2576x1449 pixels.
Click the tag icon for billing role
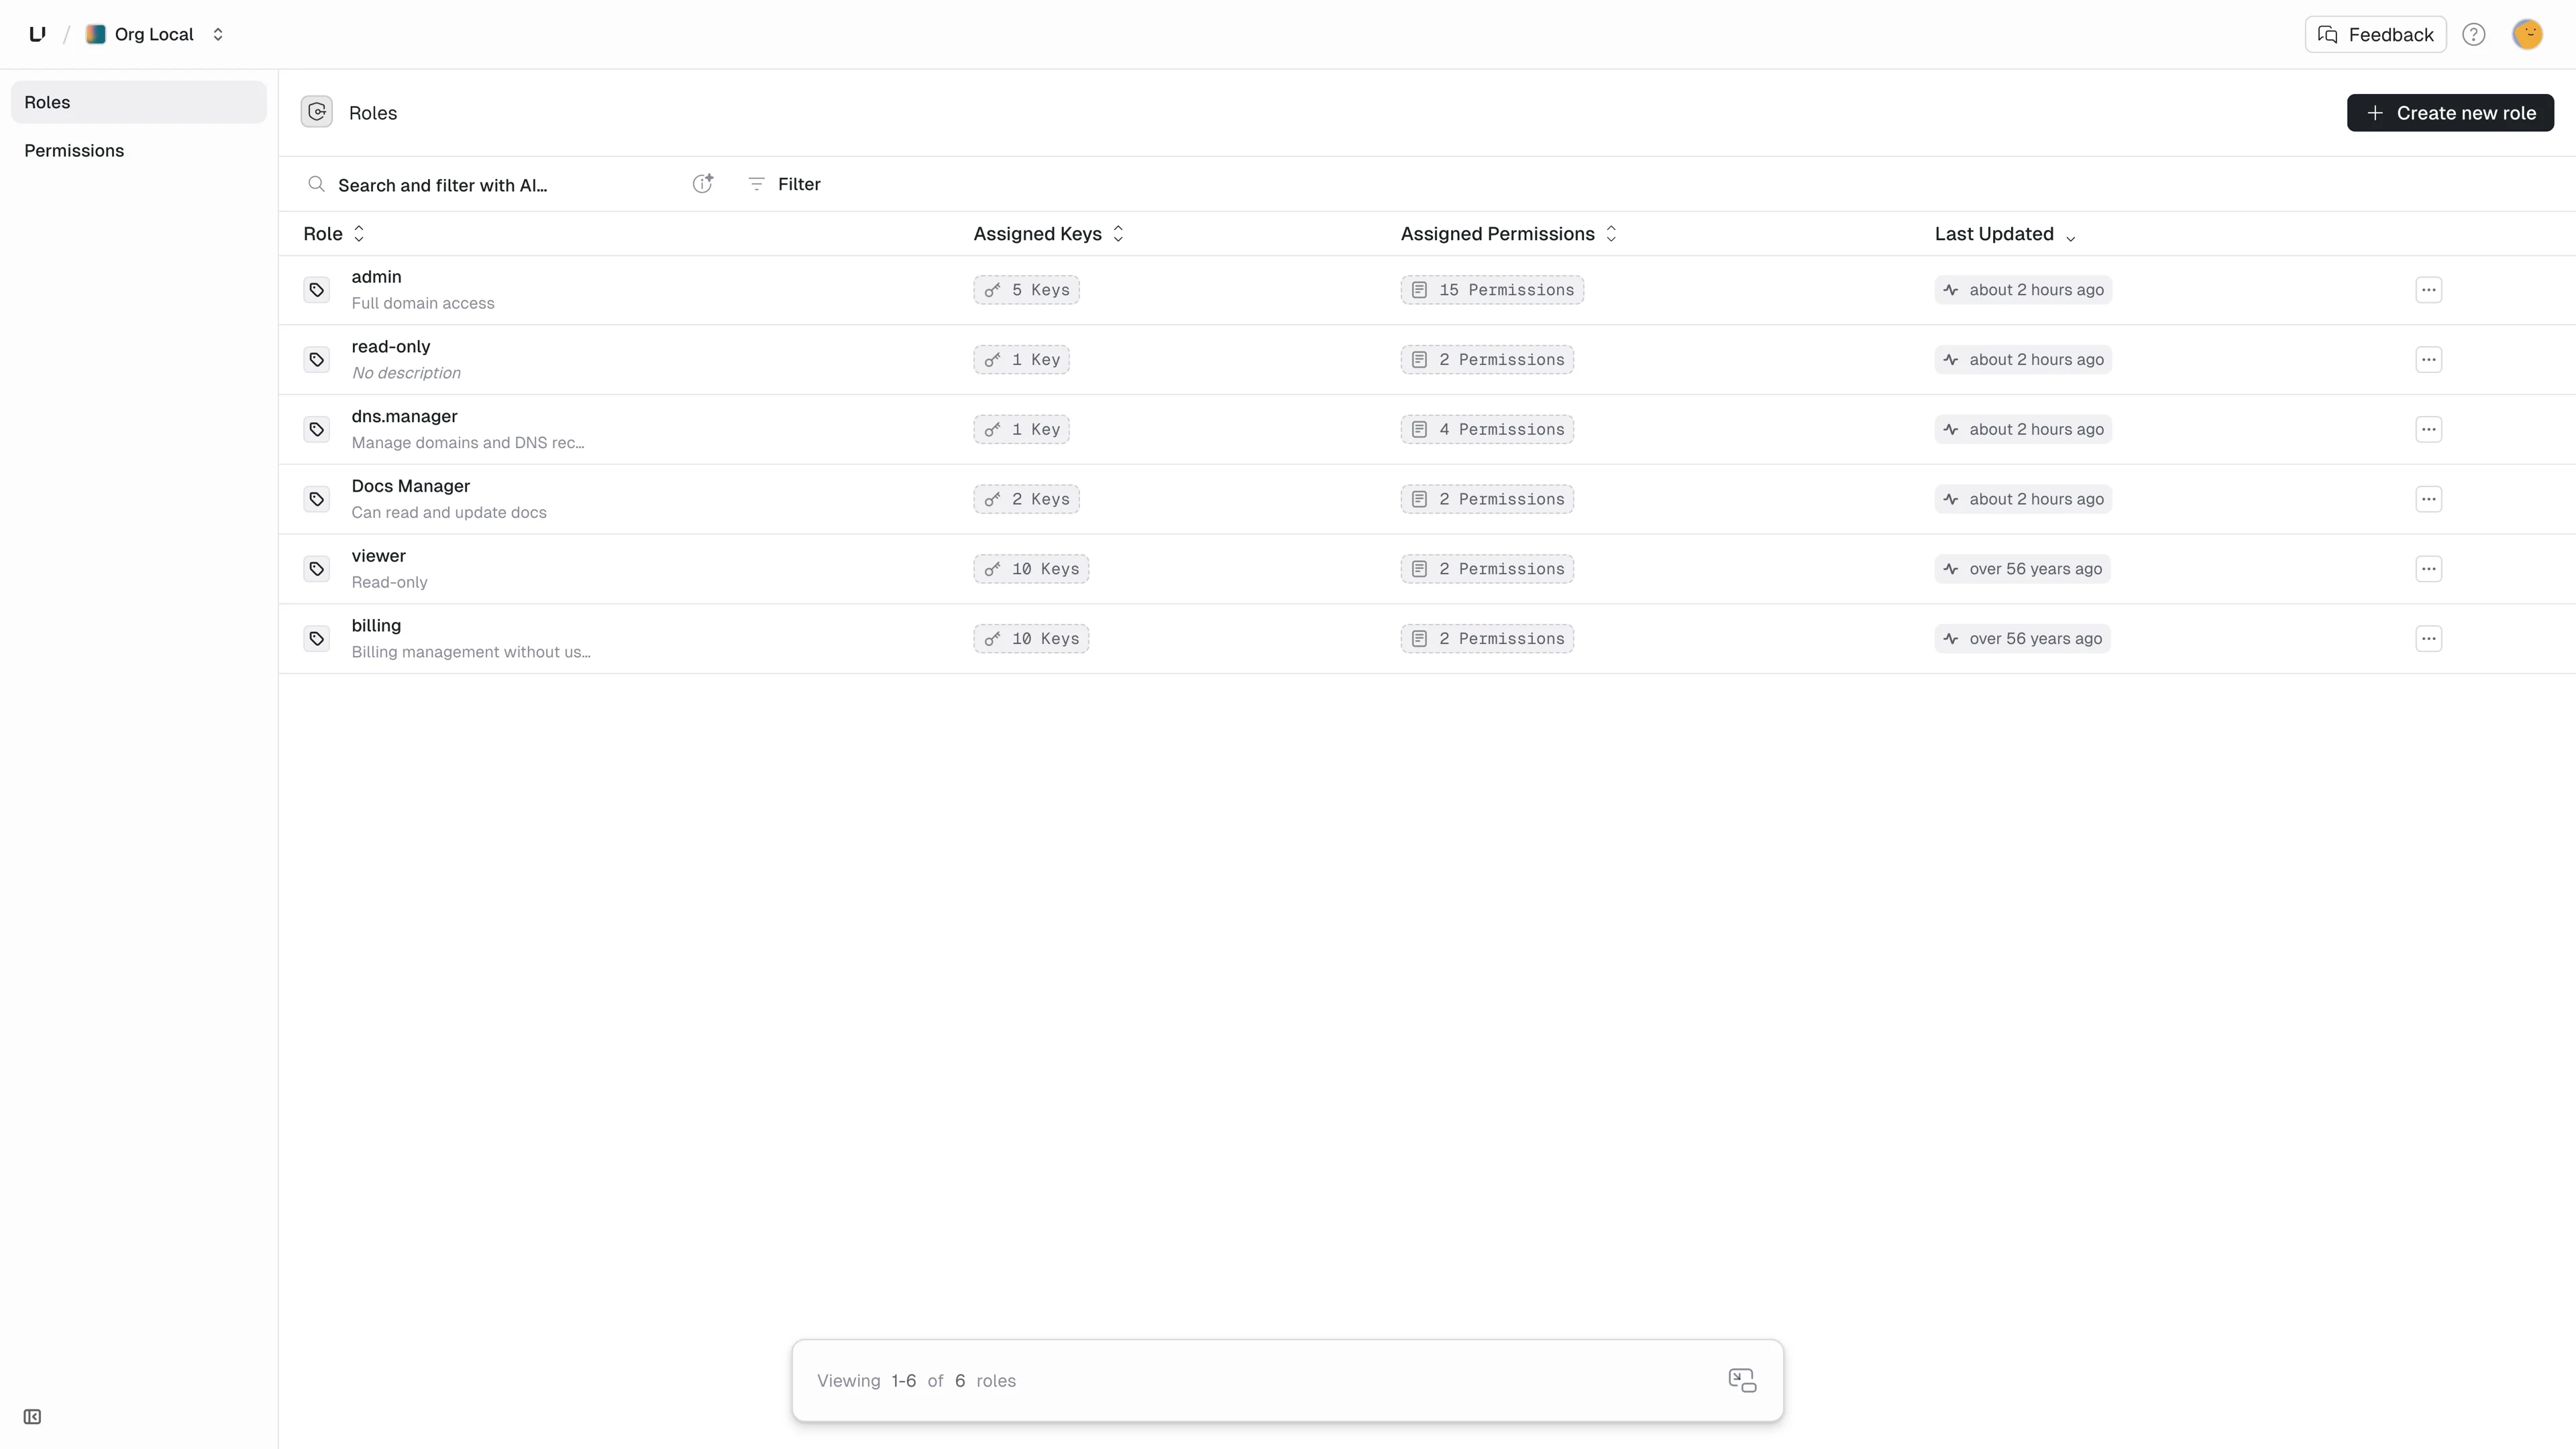(x=317, y=638)
